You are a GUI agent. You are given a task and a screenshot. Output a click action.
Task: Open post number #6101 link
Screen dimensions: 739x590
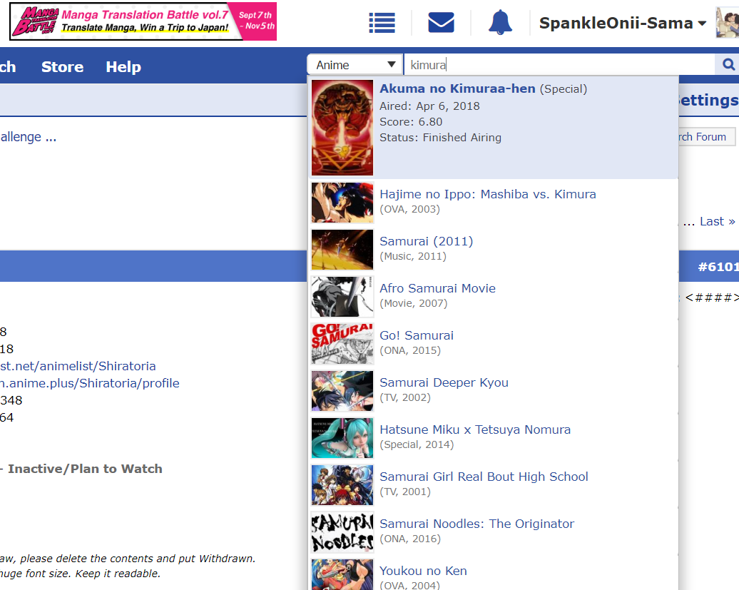[x=718, y=267]
